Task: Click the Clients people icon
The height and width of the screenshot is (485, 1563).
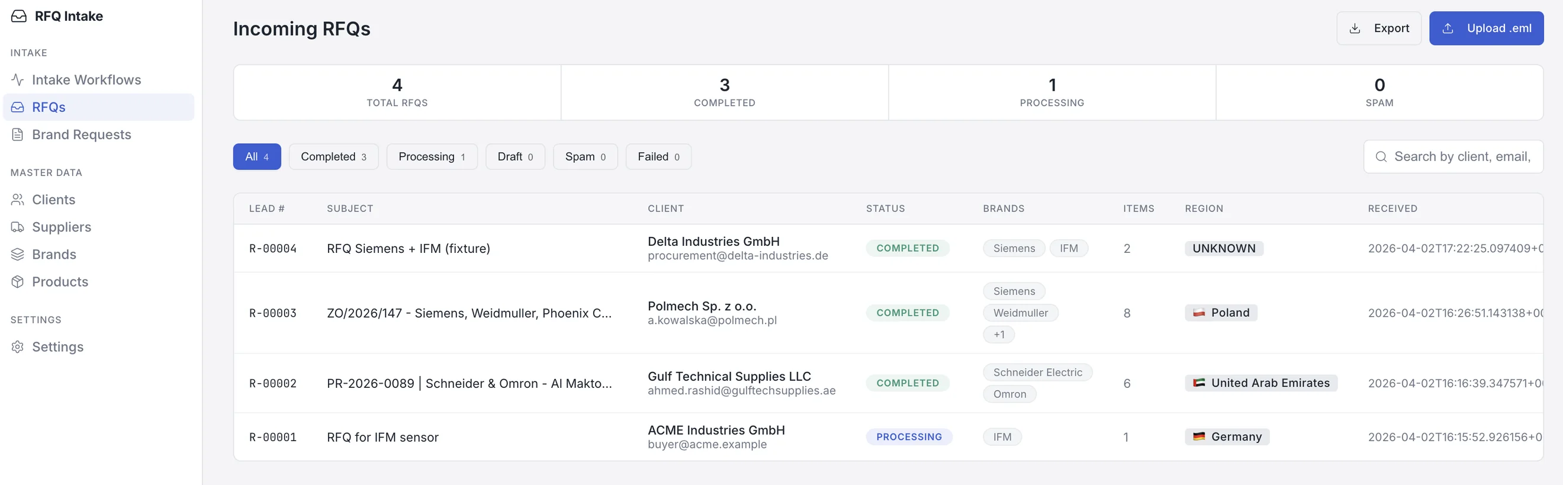Action: 18,200
